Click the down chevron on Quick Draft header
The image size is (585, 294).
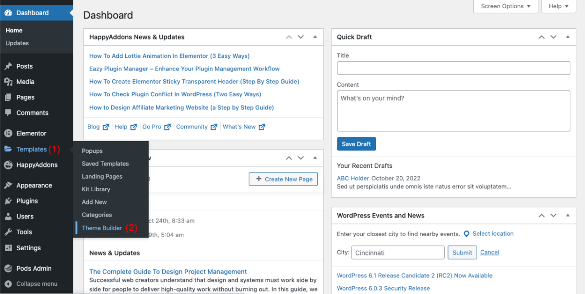[553, 37]
